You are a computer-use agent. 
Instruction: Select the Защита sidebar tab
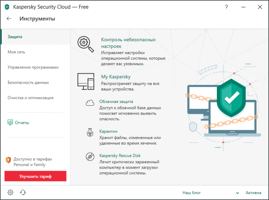[15, 37]
